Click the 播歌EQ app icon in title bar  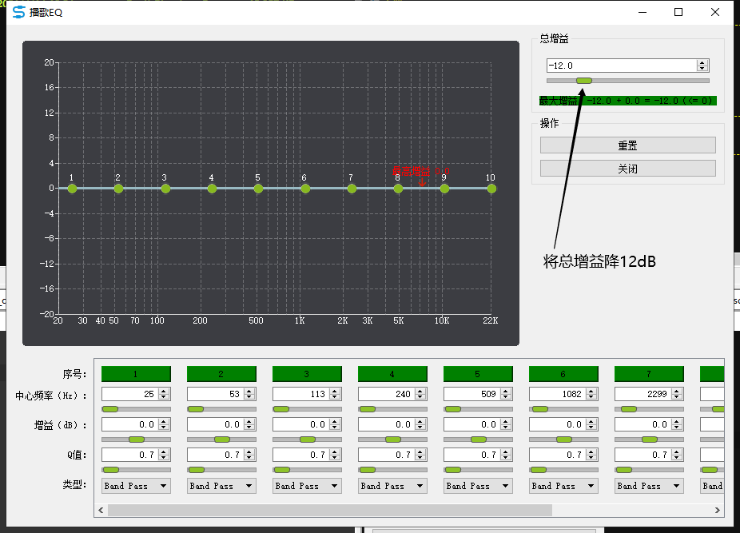tap(19, 12)
